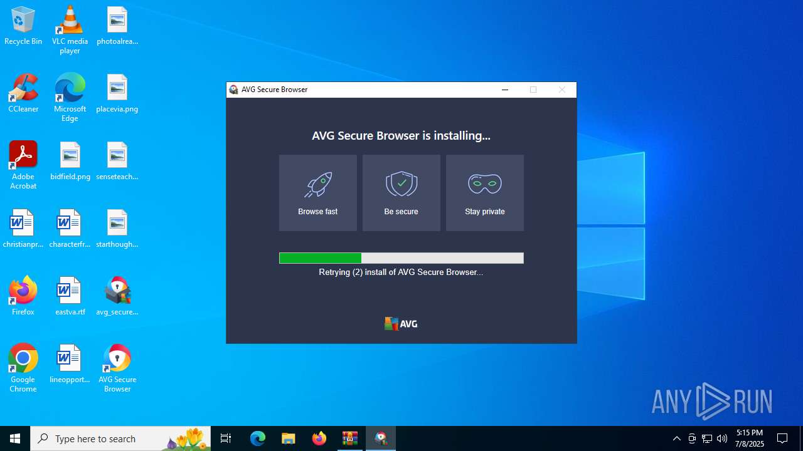The height and width of the screenshot is (451, 803).
Task: Select the AVG Secure Browser desktop shortcut
Action: click(x=117, y=368)
